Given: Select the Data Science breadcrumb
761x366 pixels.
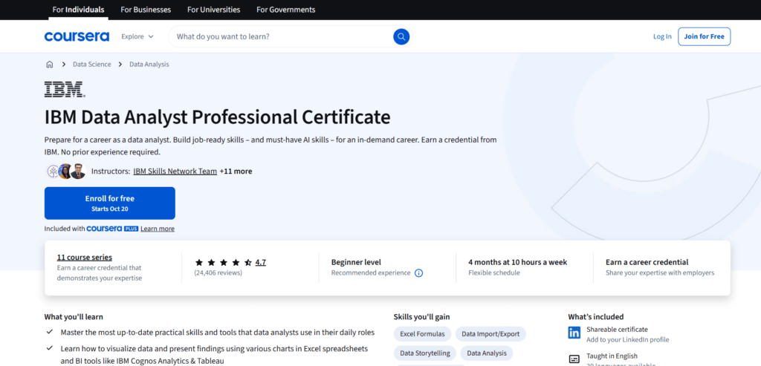Looking at the screenshot, I should pyautogui.click(x=91, y=65).
